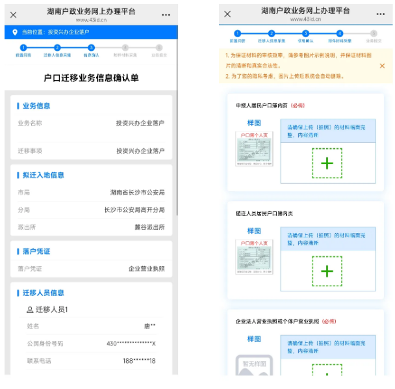
Task: Close the 户口迁移业务信息确认单 page with X
Action: click(x=14, y=14)
